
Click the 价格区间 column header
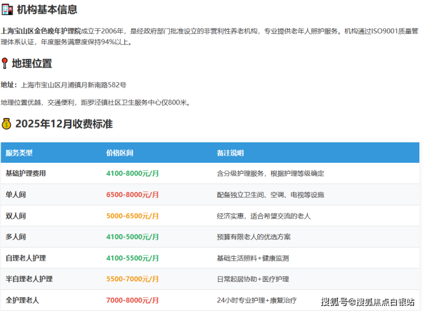tap(120, 153)
